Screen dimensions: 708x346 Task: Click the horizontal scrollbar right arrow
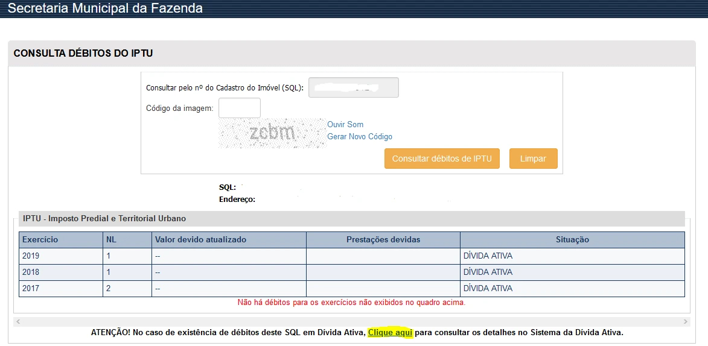(686, 322)
